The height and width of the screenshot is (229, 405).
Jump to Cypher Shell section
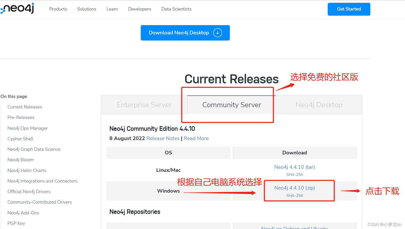click(20, 139)
